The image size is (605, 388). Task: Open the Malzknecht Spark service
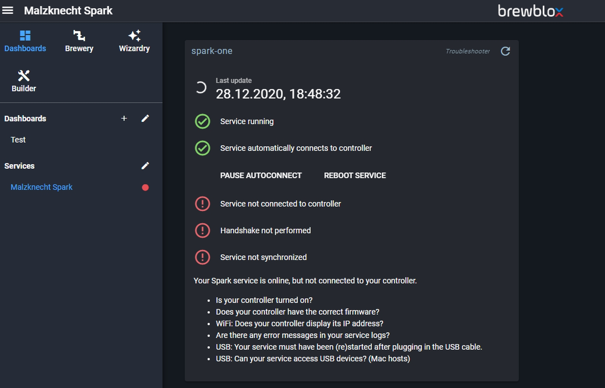(x=41, y=187)
